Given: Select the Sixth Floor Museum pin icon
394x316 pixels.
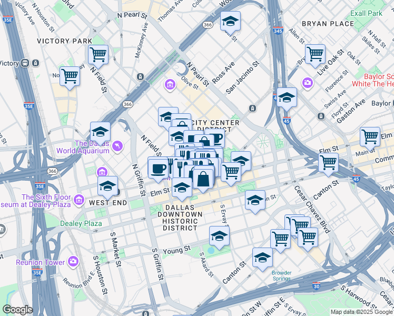Looking at the screenshot, I should point(79,200).
